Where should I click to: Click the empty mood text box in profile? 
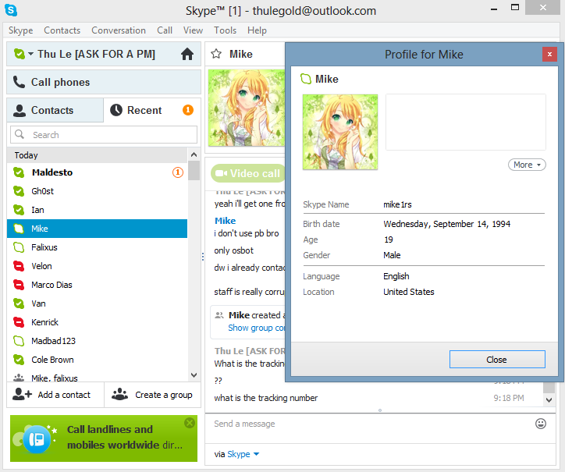coord(466,122)
